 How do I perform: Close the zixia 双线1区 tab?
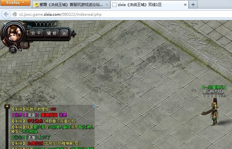coord(185,5)
